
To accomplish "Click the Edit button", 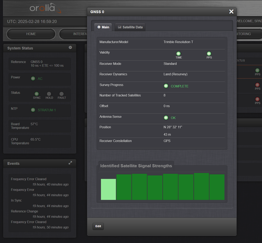I will tap(98, 226).
